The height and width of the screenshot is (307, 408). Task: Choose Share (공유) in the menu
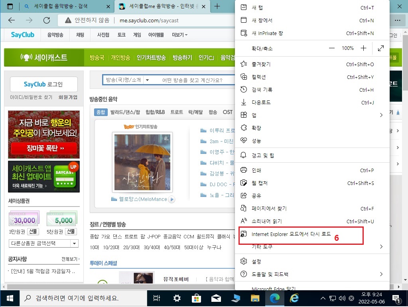tap(312, 196)
